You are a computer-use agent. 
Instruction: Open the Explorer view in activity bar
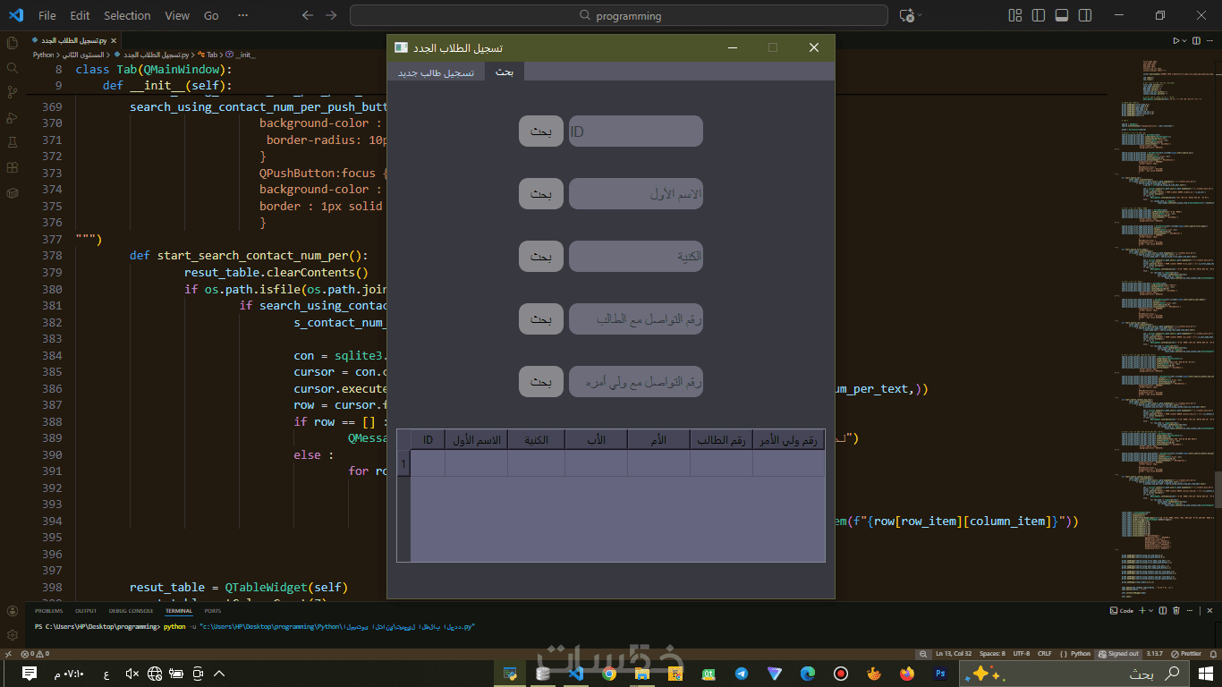13,42
